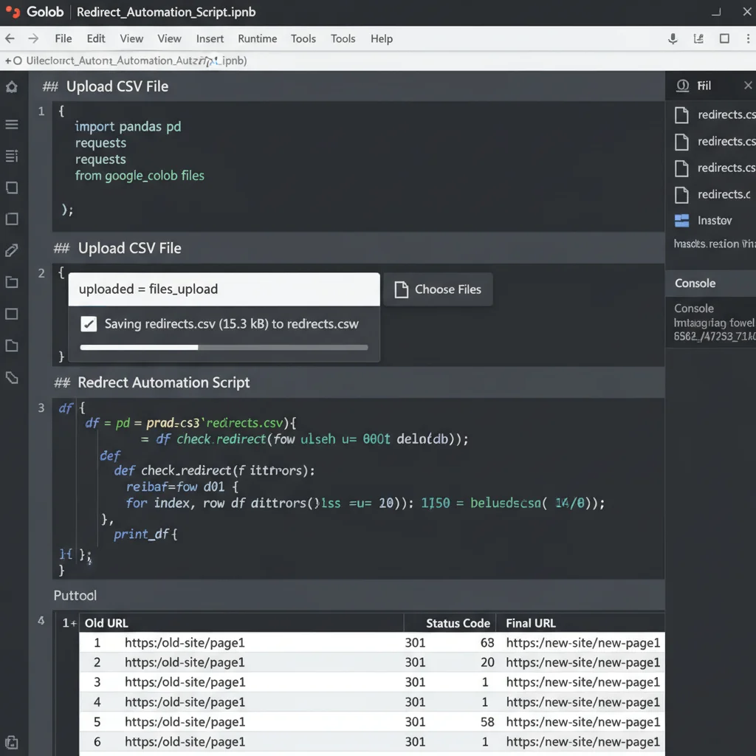
Task: Click the blue Inastov icon
Action: (681, 220)
